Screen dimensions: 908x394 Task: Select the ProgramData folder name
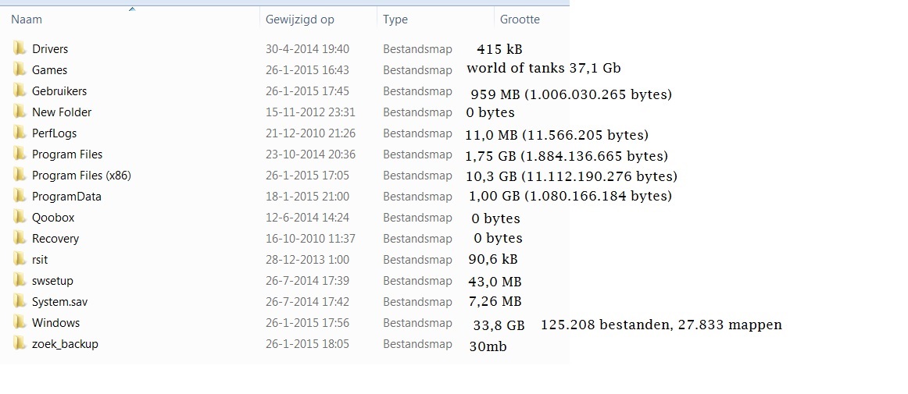point(66,196)
